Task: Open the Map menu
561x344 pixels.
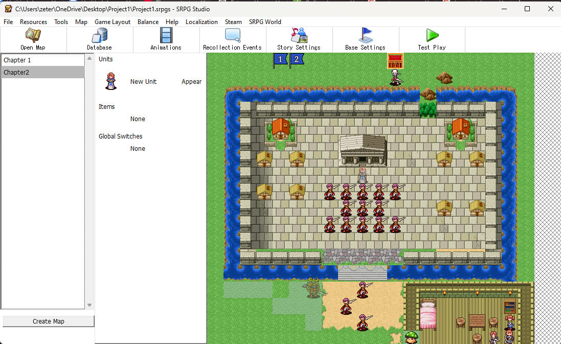Action: tap(81, 22)
